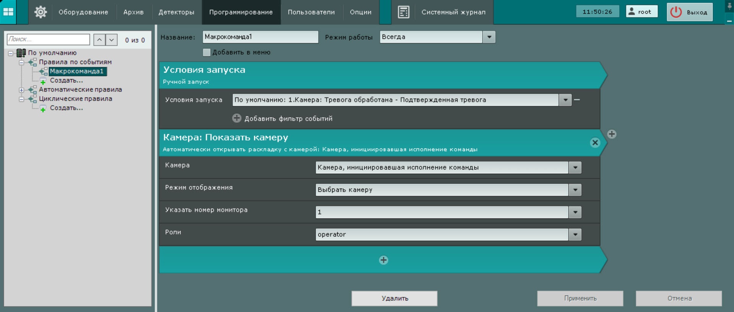
Task: Switch to the Детекторы tab
Action: pyautogui.click(x=176, y=12)
